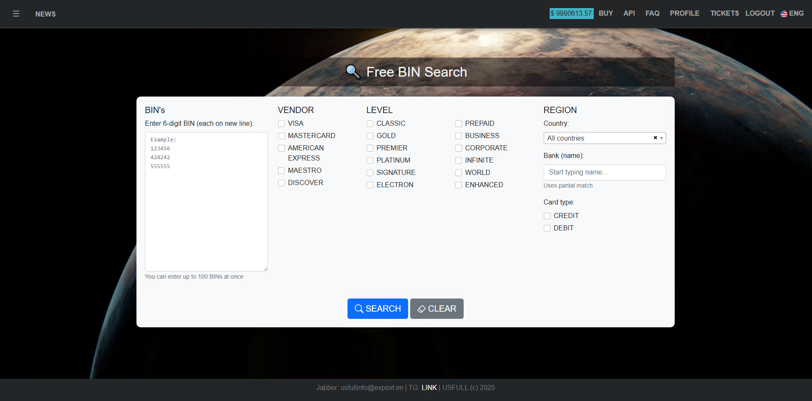This screenshot has height=401, width=812.
Task: Select the CORPORATE level checkbox
Action: (x=459, y=148)
